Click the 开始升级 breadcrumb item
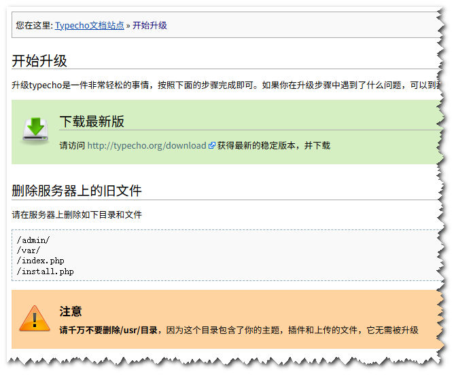This screenshot has height=376, width=456. pos(150,25)
